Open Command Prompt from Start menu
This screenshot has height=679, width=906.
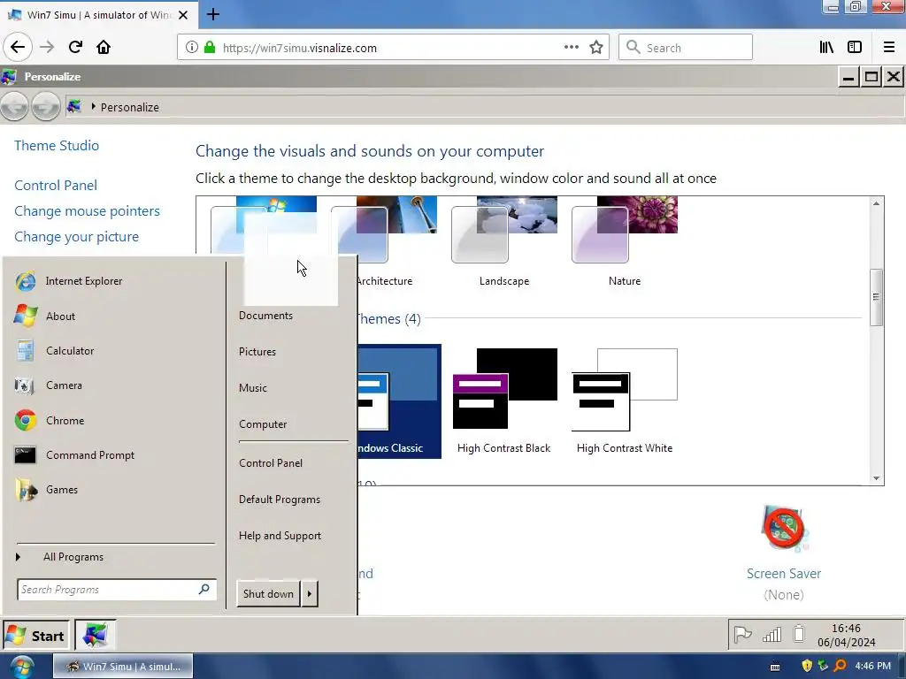90,455
